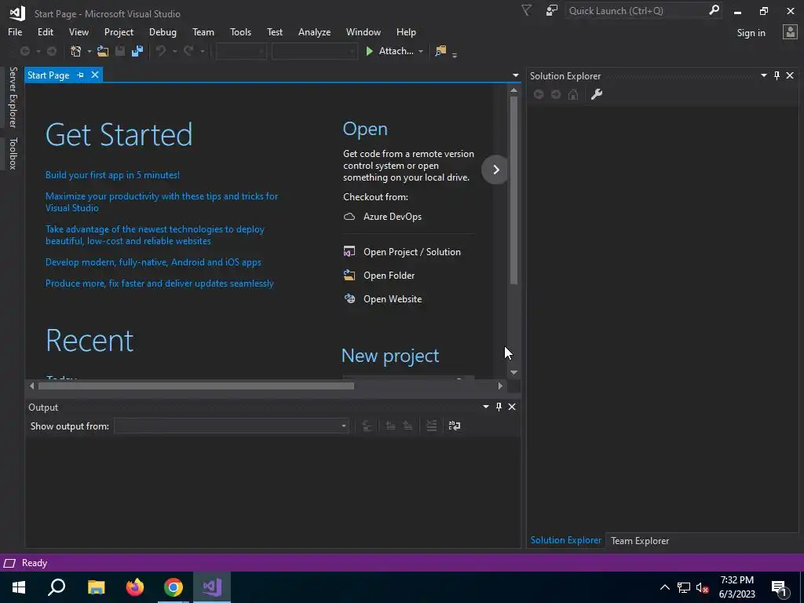Viewport: 804px width, 603px height.
Task: Toggle pin on the Start Page tab
Action: pos(81,75)
